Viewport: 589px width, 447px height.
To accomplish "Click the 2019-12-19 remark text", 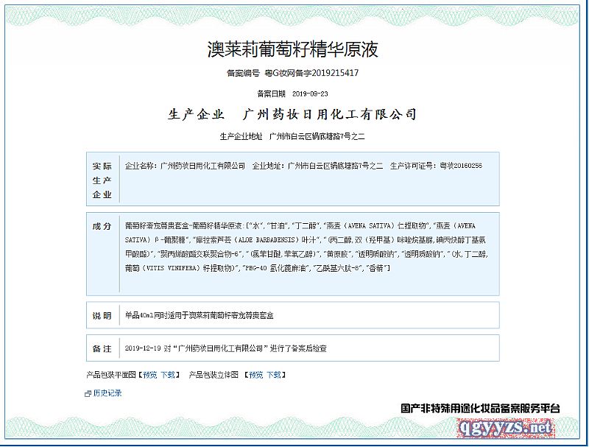I will tap(226, 348).
